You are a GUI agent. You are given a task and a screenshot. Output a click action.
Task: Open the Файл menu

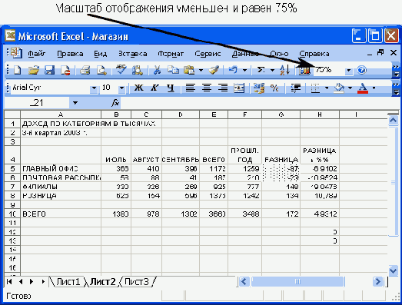(x=36, y=54)
